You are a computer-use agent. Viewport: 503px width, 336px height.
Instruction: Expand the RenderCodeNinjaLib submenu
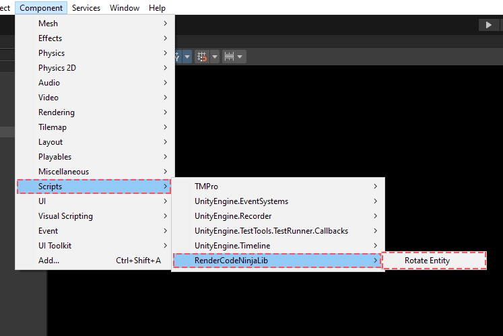point(277,261)
